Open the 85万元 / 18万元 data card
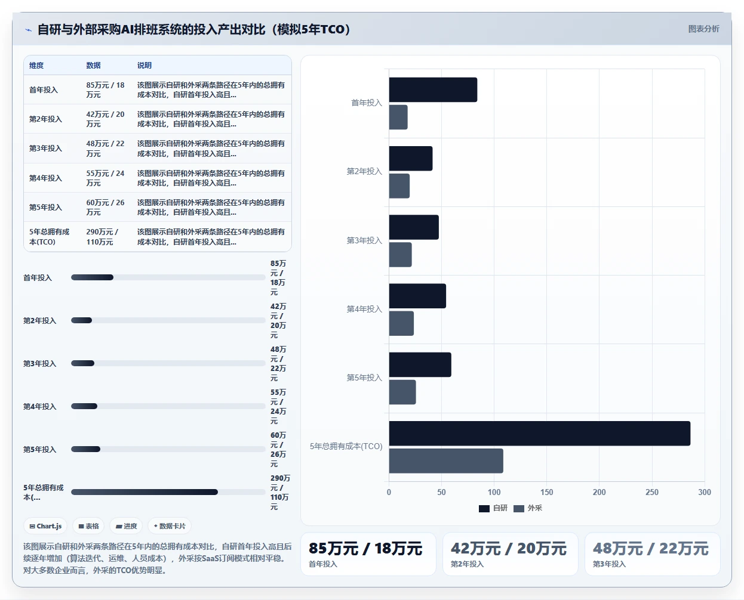The image size is (744, 600). tap(368, 554)
